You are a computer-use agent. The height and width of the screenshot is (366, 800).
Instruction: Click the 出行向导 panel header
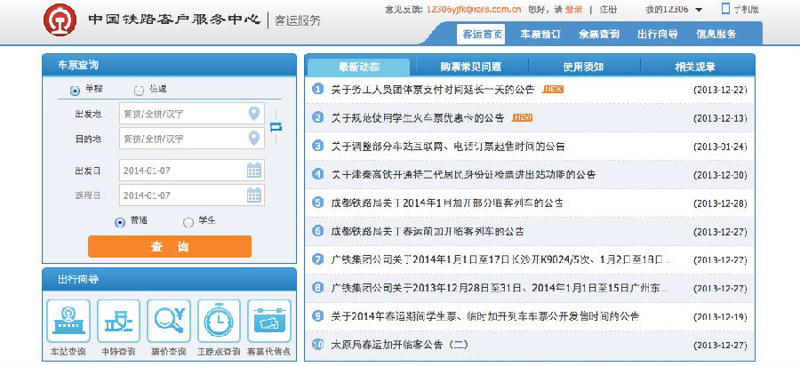tap(169, 279)
